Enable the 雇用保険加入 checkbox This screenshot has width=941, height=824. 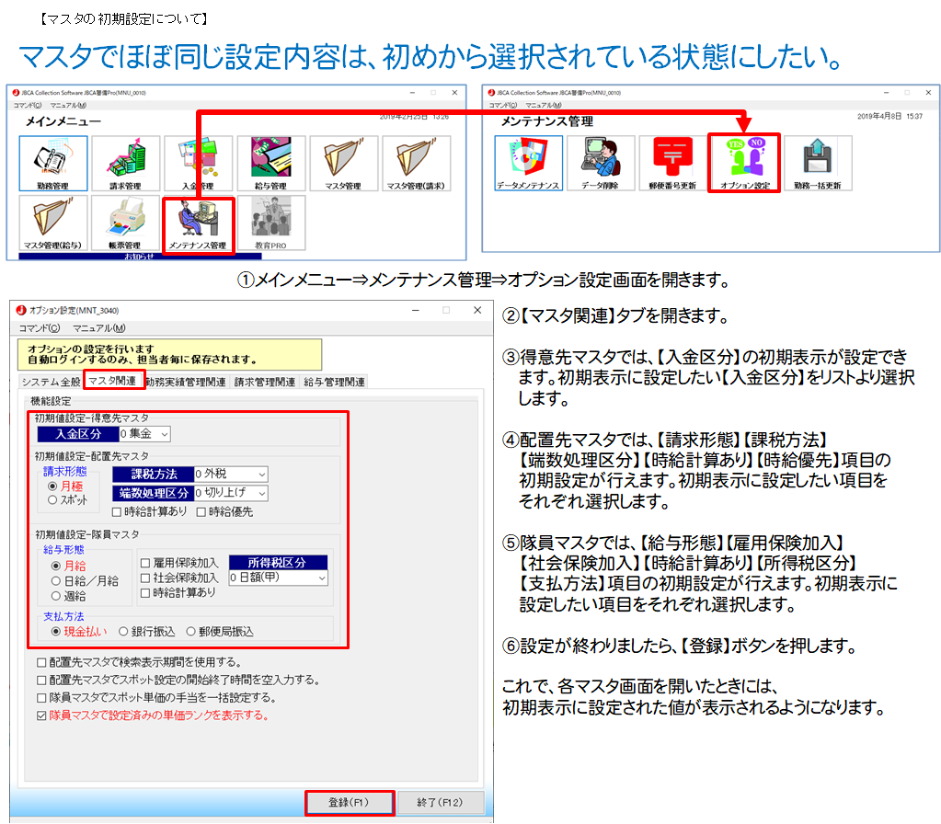point(145,563)
